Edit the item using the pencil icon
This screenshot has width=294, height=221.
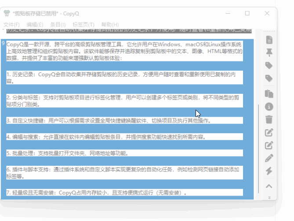click(x=269, y=158)
